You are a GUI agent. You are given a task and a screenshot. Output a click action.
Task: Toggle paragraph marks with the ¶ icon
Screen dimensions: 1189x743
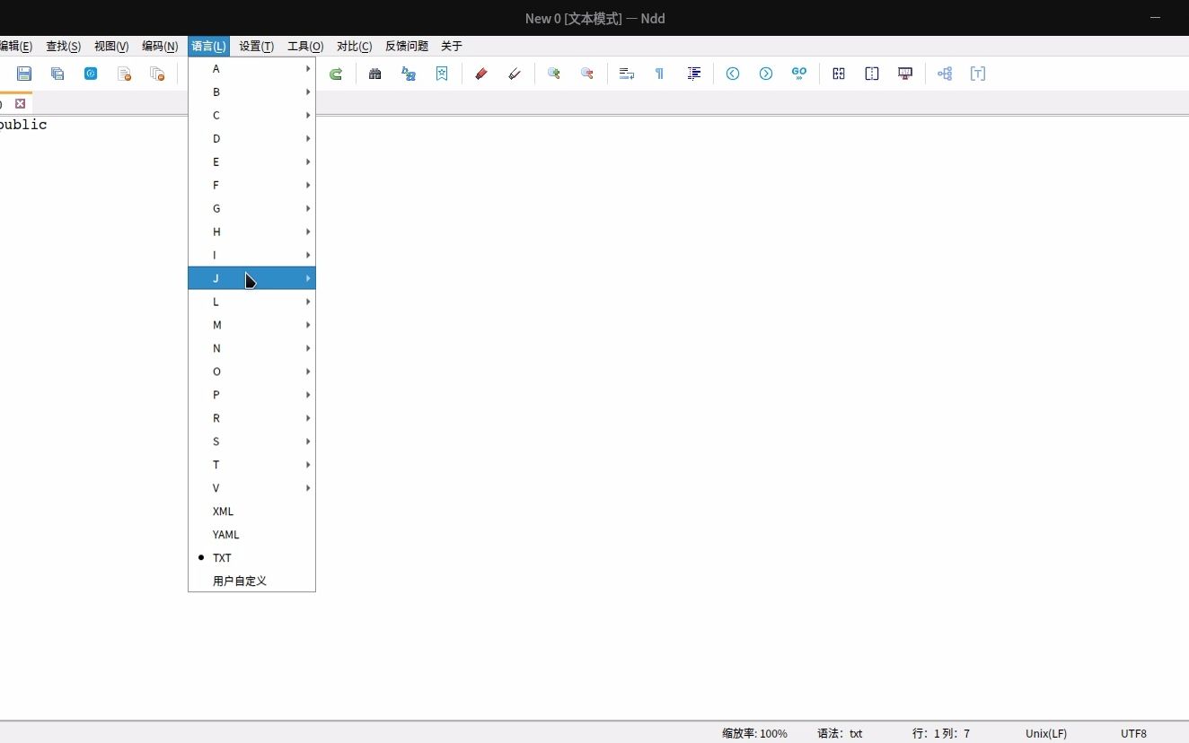(659, 74)
